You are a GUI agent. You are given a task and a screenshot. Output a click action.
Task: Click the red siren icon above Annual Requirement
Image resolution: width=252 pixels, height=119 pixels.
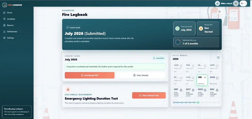pyautogui.click(x=68, y=89)
